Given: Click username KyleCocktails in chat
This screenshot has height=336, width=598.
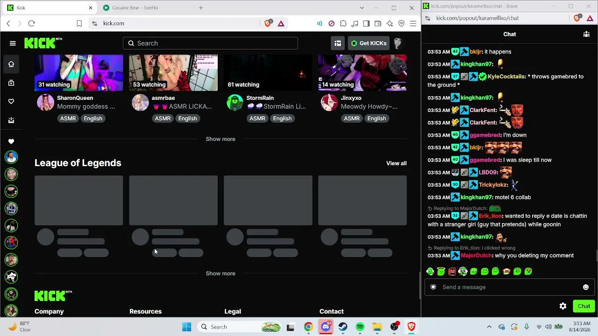Looking at the screenshot, I should [506, 77].
